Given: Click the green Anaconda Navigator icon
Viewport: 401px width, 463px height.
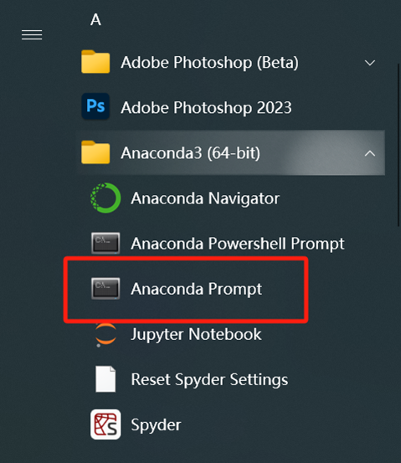Looking at the screenshot, I should point(105,198).
